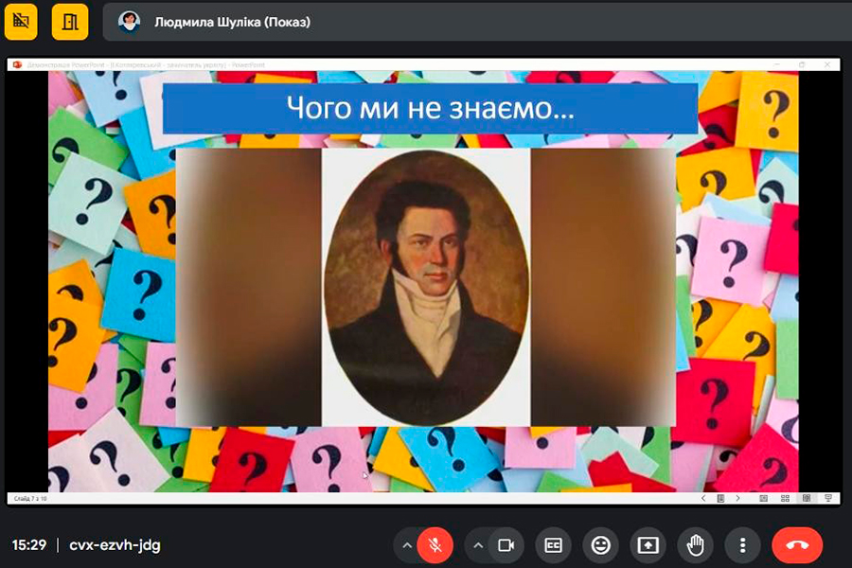Raise your hand with the hand icon
This screenshot has height=568, width=852.
[695, 545]
